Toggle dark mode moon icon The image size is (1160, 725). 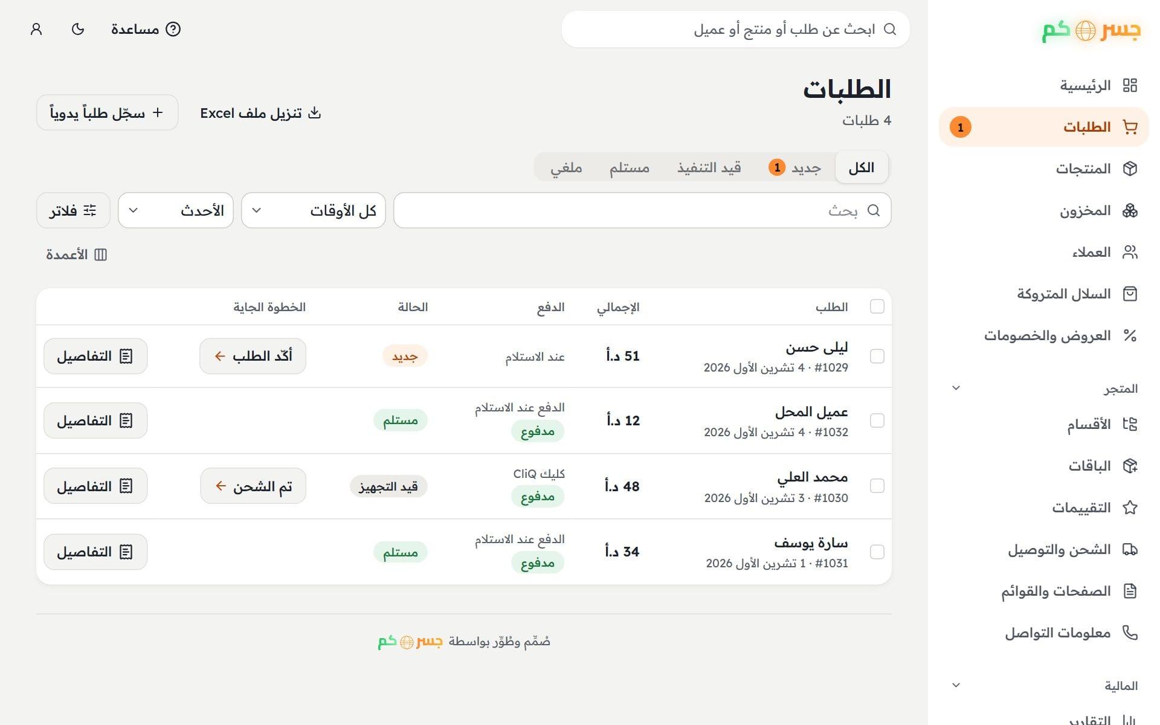[78, 29]
